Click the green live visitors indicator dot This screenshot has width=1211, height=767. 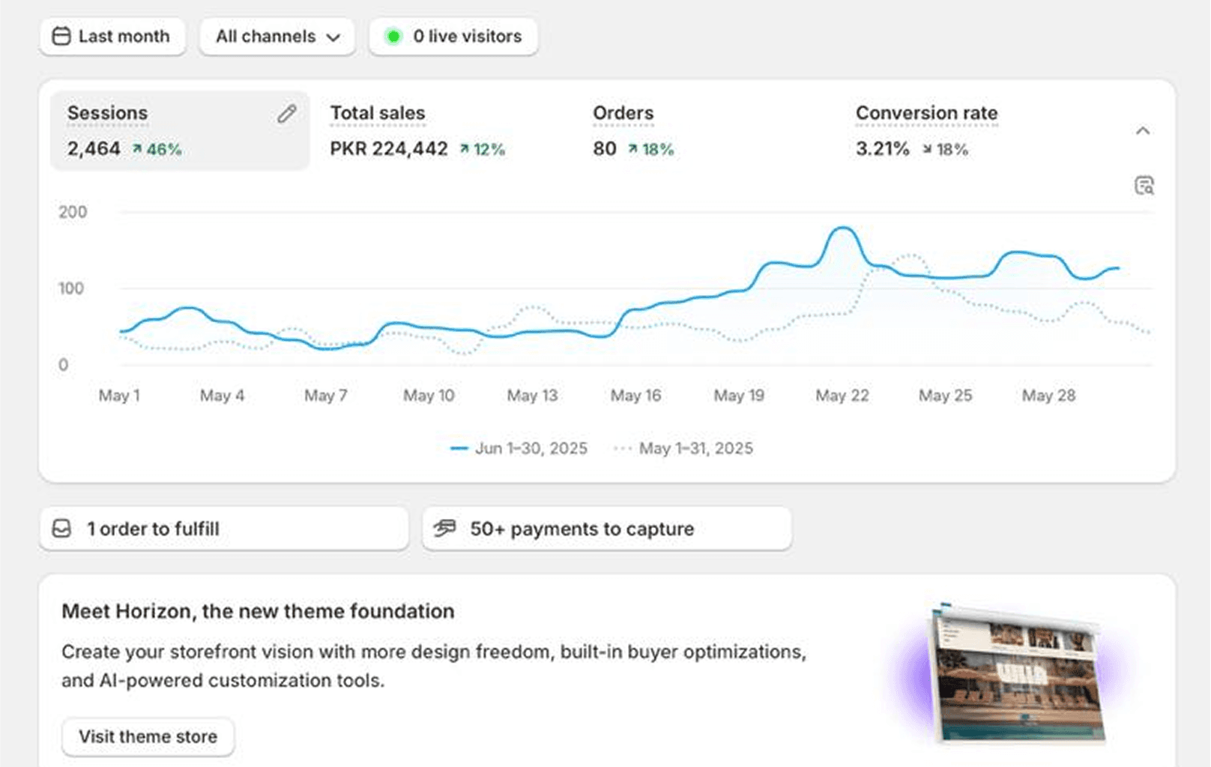click(393, 36)
